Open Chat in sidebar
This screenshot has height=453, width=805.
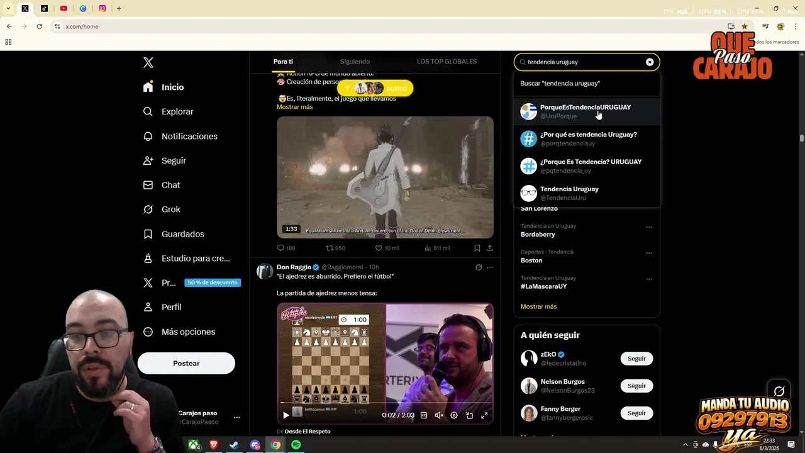coord(162,185)
